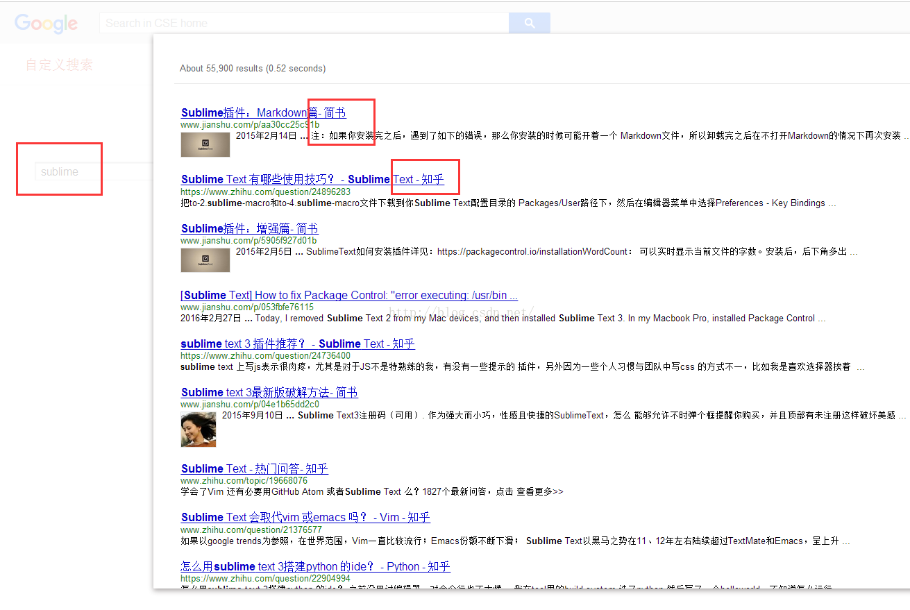The width and height of the screenshot is (910, 610).
Task: Click snippet starting '2015年9月10日'
Action: tap(564, 416)
